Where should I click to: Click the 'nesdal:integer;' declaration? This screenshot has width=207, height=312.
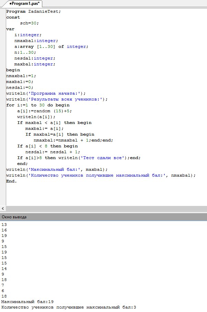35,58
